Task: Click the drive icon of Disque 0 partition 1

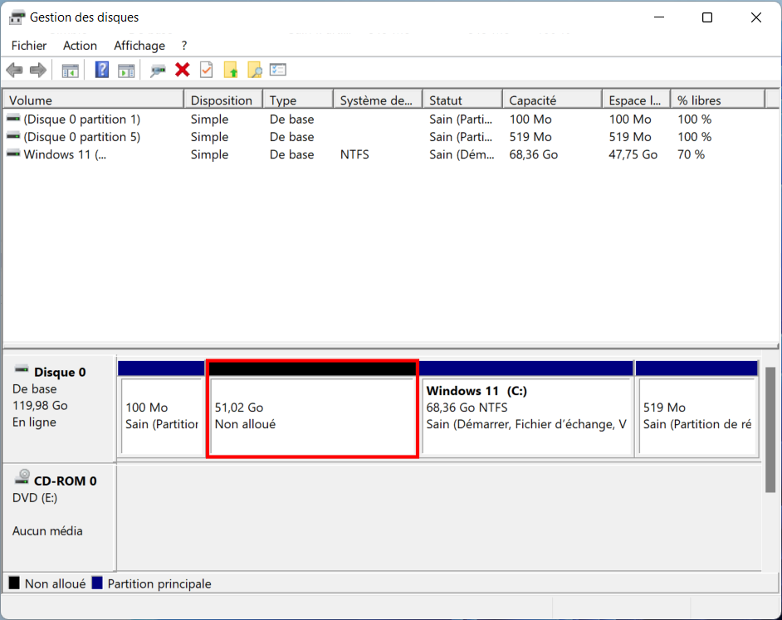Action: point(13,119)
